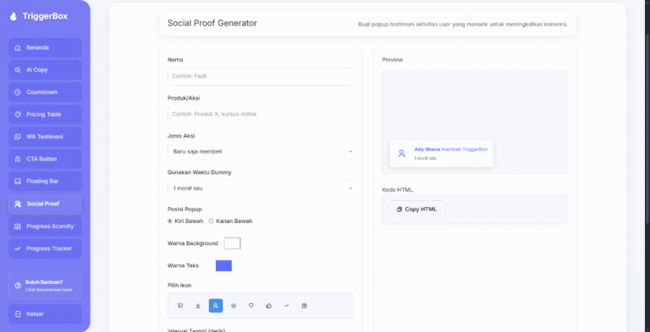Open the Jenis Aksi dropdown
This screenshot has width=650, height=332.
coord(261,151)
